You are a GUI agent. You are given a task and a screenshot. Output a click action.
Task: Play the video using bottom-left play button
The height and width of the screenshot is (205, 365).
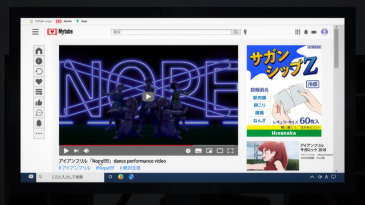coord(66,151)
